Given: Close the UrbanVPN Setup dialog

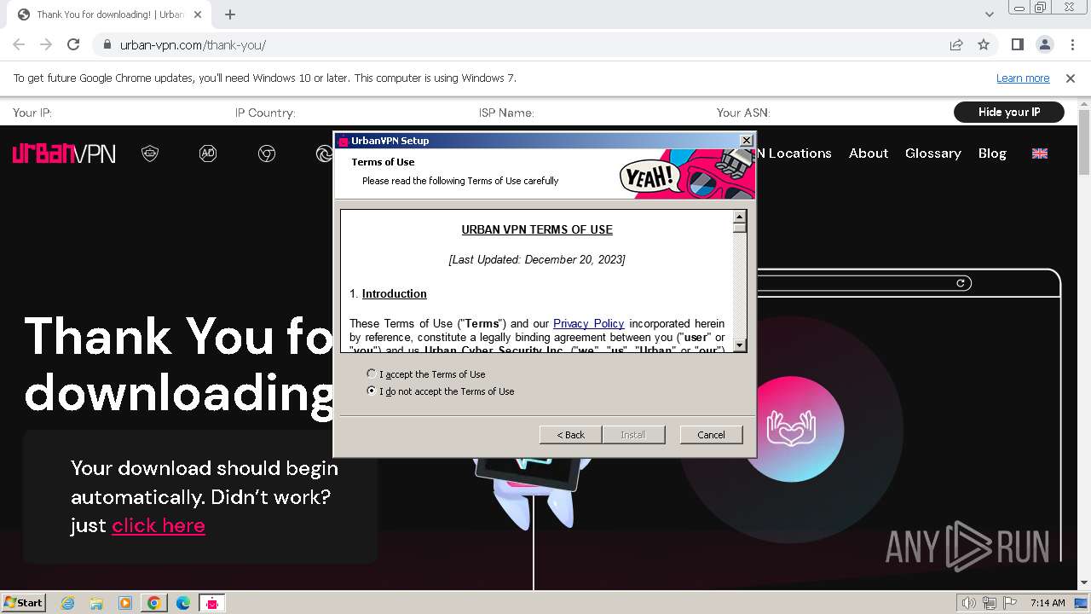Looking at the screenshot, I should [x=746, y=141].
